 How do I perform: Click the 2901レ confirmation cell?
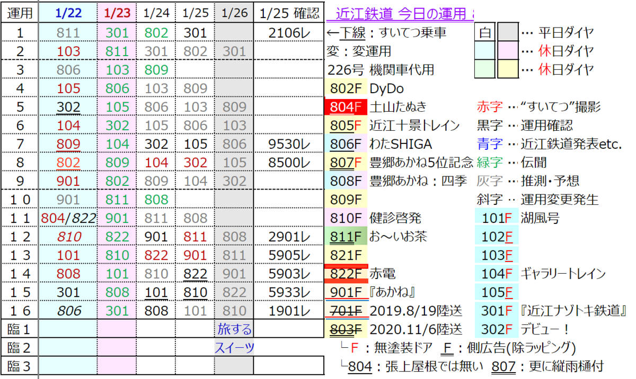289,237
